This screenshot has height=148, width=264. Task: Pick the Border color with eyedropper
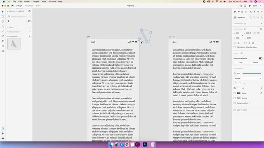261,93
